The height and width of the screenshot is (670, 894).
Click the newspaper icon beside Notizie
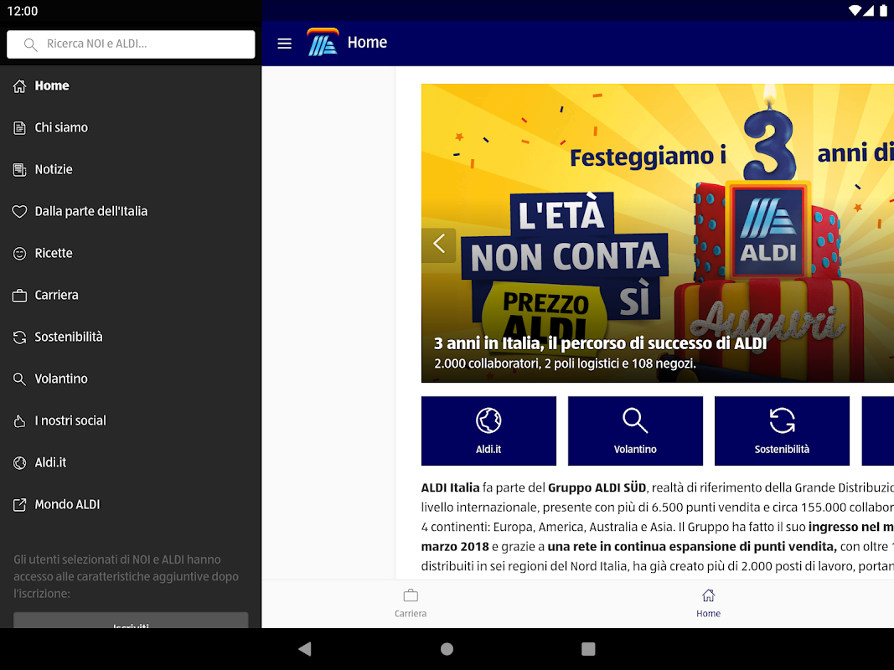pos(19,170)
